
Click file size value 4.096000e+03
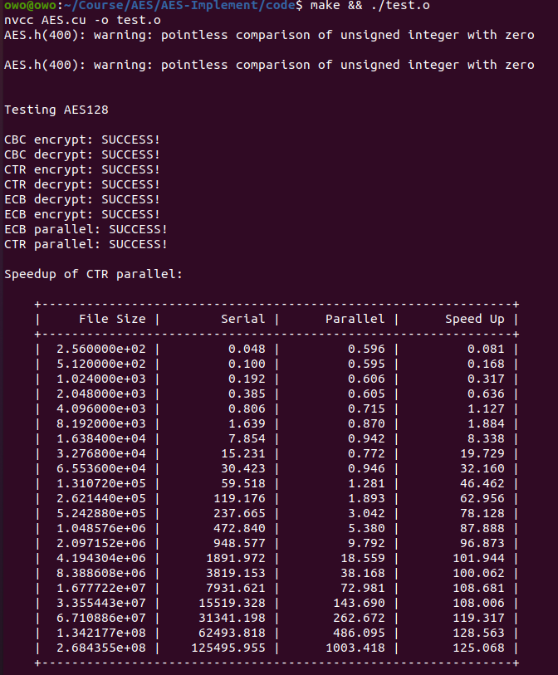point(101,409)
